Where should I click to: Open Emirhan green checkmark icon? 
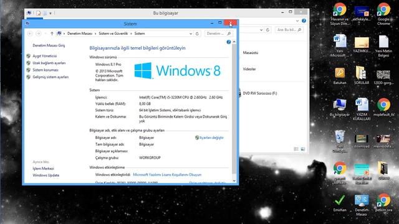pyautogui.click(x=340, y=203)
